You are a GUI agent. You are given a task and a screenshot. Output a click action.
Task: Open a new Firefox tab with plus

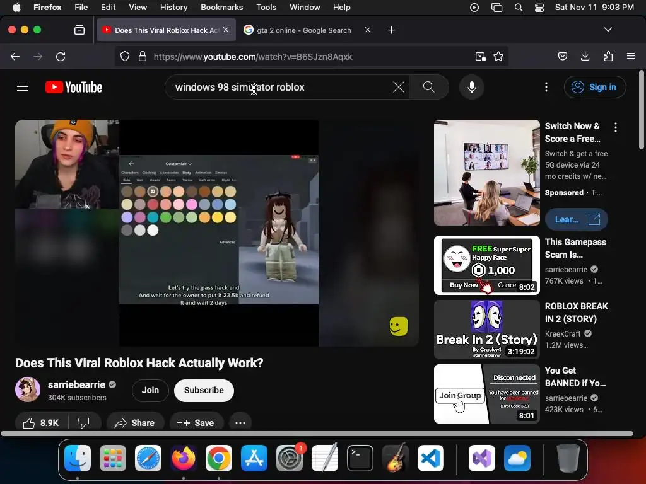(x=391, y=30)
